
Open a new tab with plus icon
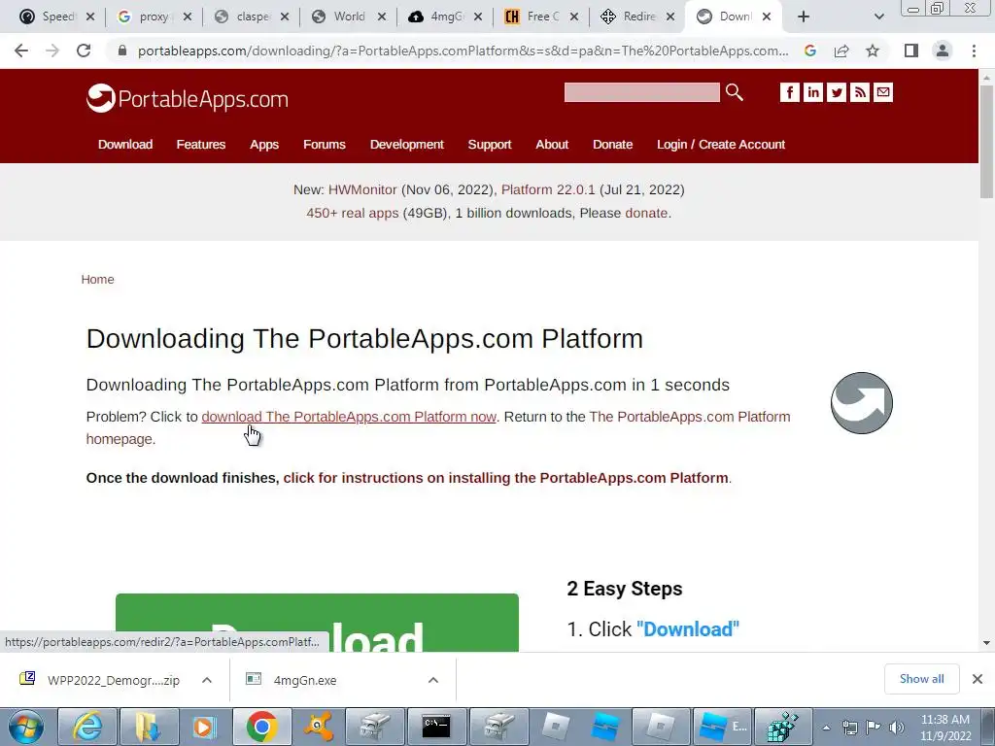pos(804,17)
